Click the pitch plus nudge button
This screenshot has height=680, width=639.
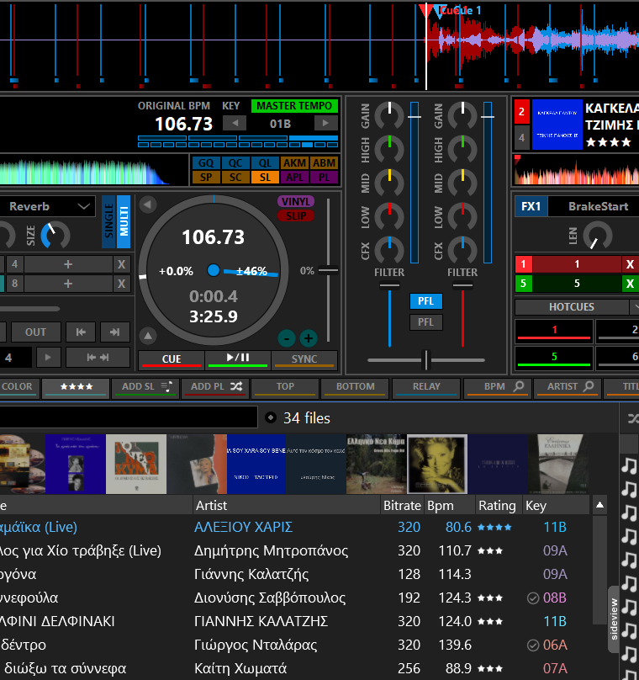[x=309, y=338]
